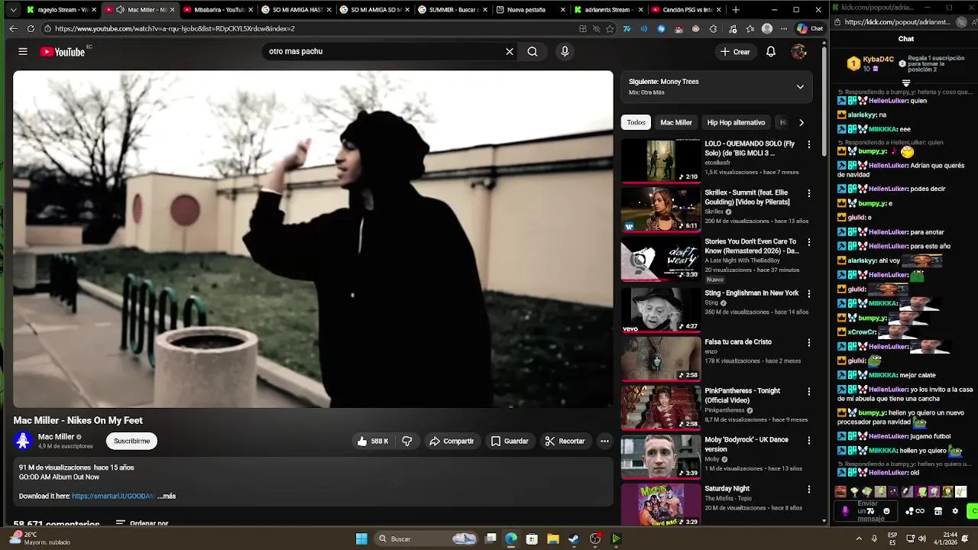The image size is (978, 550).
Task: Click the Crear button
Action: click(735, 51)
